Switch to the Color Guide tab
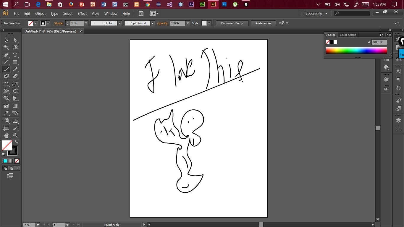Screen dimensions: 404x227 (348, 35)
